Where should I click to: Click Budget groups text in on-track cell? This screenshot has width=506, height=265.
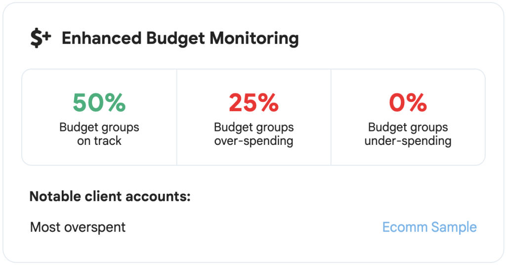99,128
